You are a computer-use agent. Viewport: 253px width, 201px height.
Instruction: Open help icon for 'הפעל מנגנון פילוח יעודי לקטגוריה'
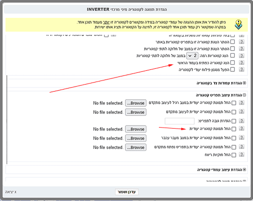(241, 69)
